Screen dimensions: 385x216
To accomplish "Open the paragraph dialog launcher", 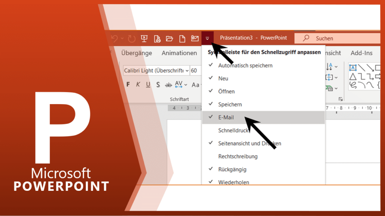I will (x=341, y=99).
